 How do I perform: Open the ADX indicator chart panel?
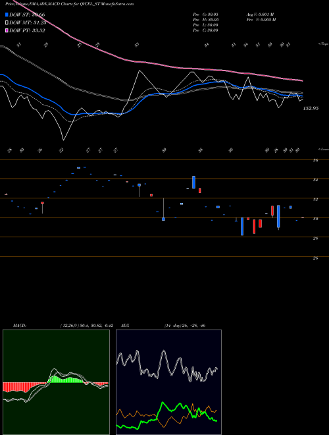click(x=168, y=382)
